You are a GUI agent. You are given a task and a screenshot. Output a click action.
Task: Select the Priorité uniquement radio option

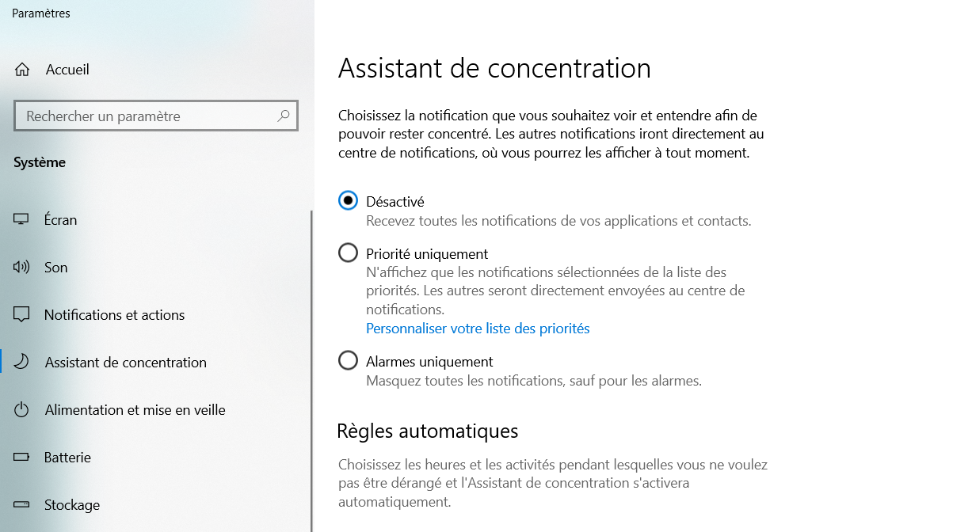coord(348,253)
